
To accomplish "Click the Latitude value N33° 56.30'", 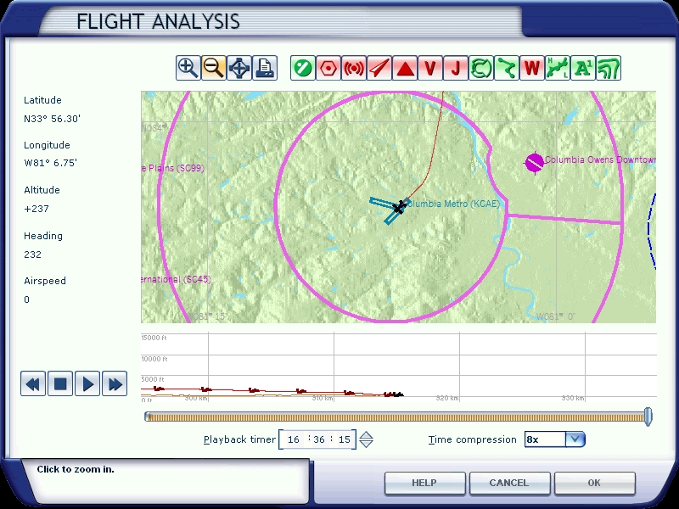I will click(x=53, y=119).
